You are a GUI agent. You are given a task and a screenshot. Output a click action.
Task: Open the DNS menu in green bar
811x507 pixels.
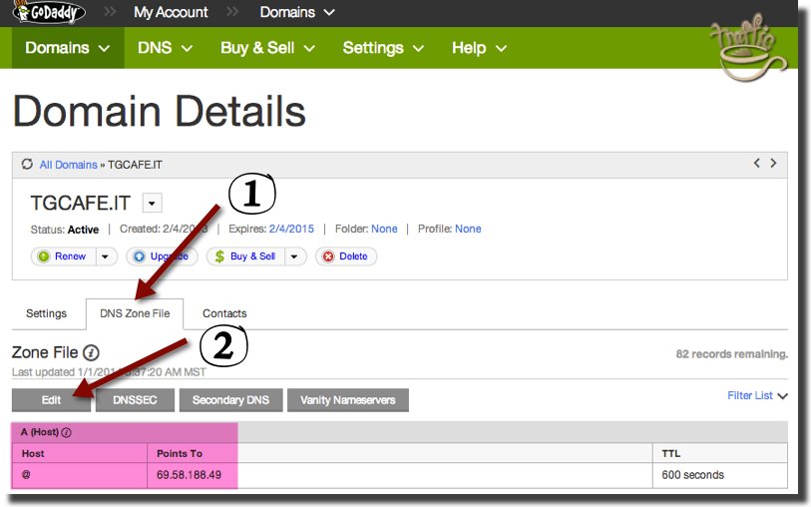coord(167,48)
